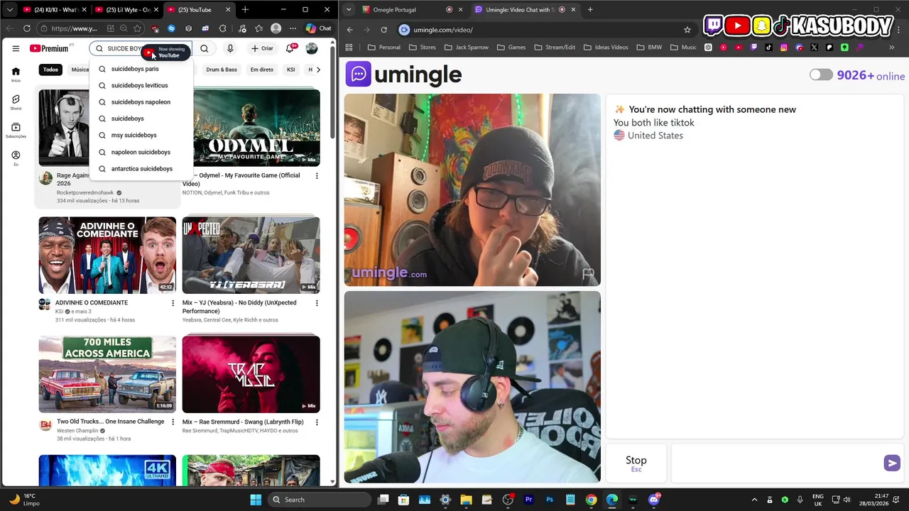Click Stop button in umingle chat
This screenshot has height=511, width=909.
[636, 463]
